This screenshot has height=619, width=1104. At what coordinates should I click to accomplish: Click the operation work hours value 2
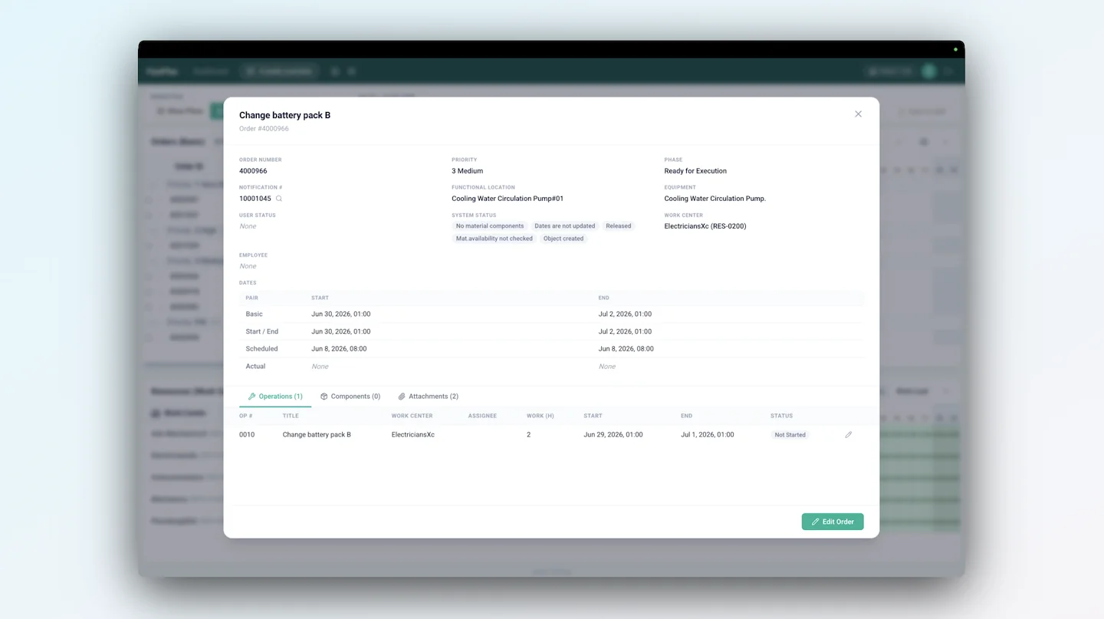(529, 435)
